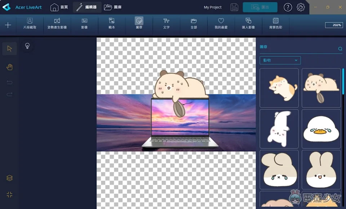The width and height of the screenshot is (346, 209).
Task: Go to the 圖庫 gallery tab
Action: pos(113,7)
